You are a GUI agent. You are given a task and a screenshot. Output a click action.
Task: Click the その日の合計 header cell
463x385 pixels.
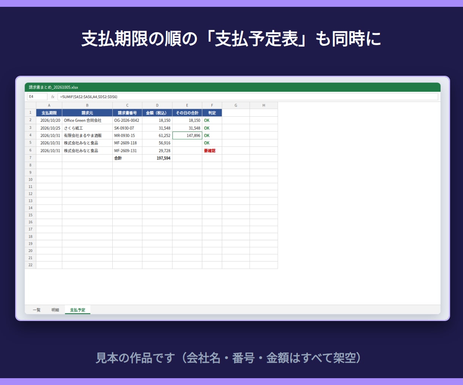187,113
